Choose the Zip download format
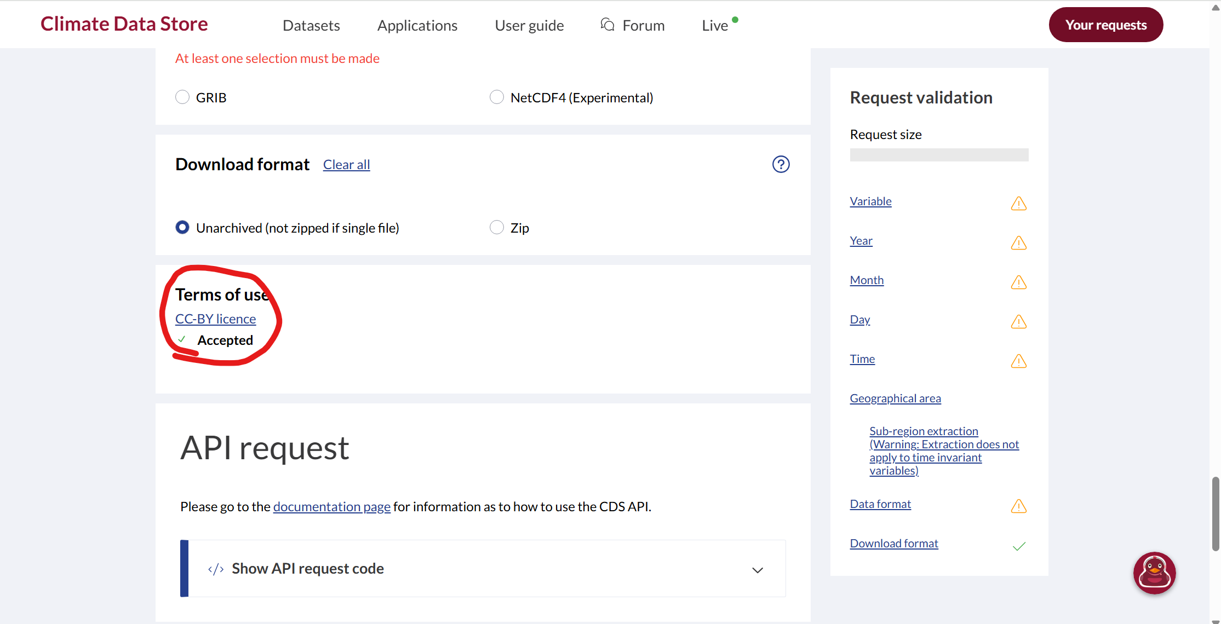The image size is (1221, 624). [x=496, y=228]
